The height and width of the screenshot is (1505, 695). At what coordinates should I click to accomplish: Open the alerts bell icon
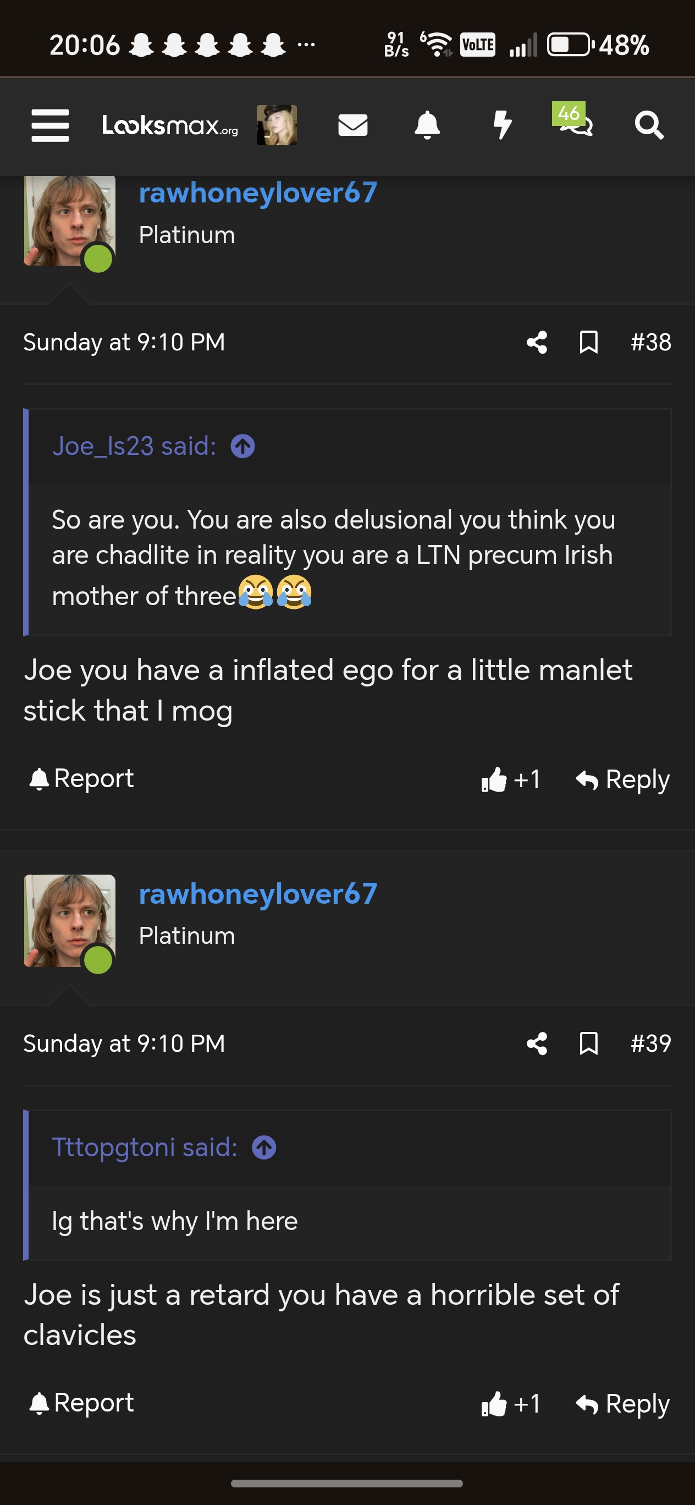pyautogui.click(x=427, y=125)
